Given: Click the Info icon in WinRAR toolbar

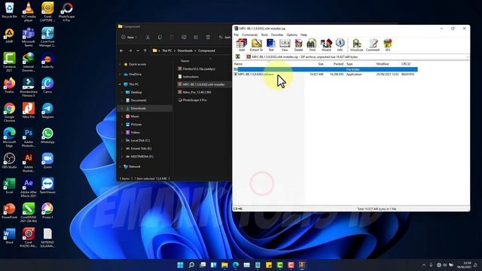Looking at the screenshot, I should tap(340, 45).
